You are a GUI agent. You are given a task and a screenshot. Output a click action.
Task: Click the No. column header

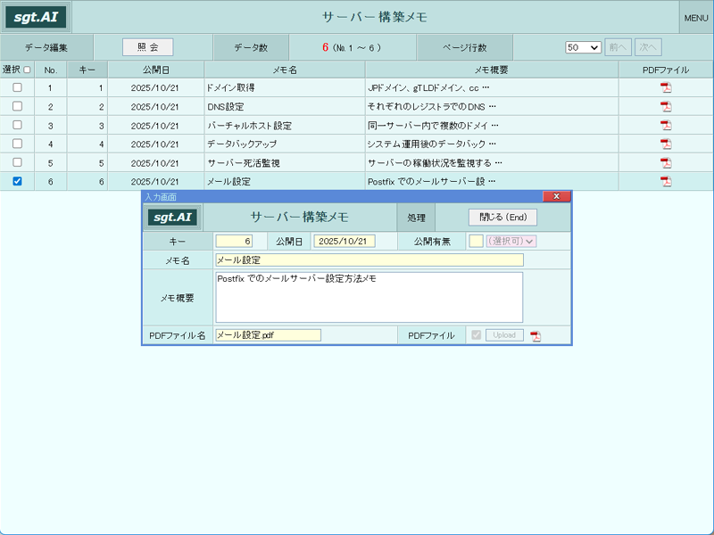tap(51, 70)
